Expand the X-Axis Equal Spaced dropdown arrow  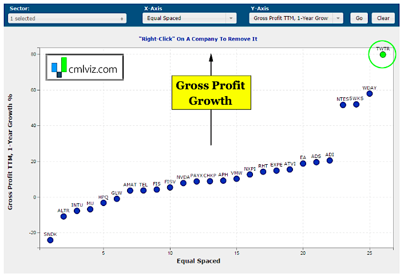(231, 18)
